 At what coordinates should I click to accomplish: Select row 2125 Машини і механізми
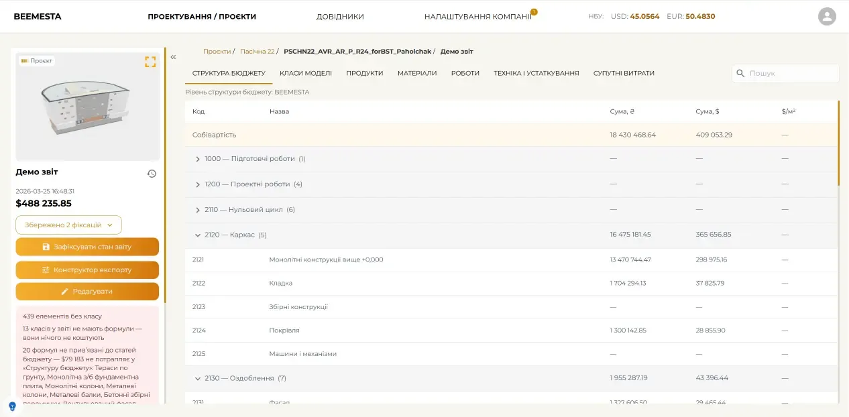511,354
